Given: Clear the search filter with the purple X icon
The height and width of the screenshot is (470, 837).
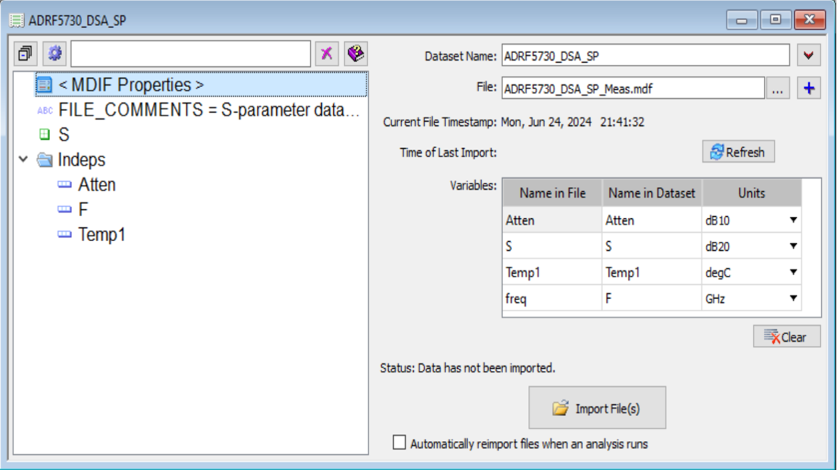Looking at the screenshot, I should [x=326, y=53].
